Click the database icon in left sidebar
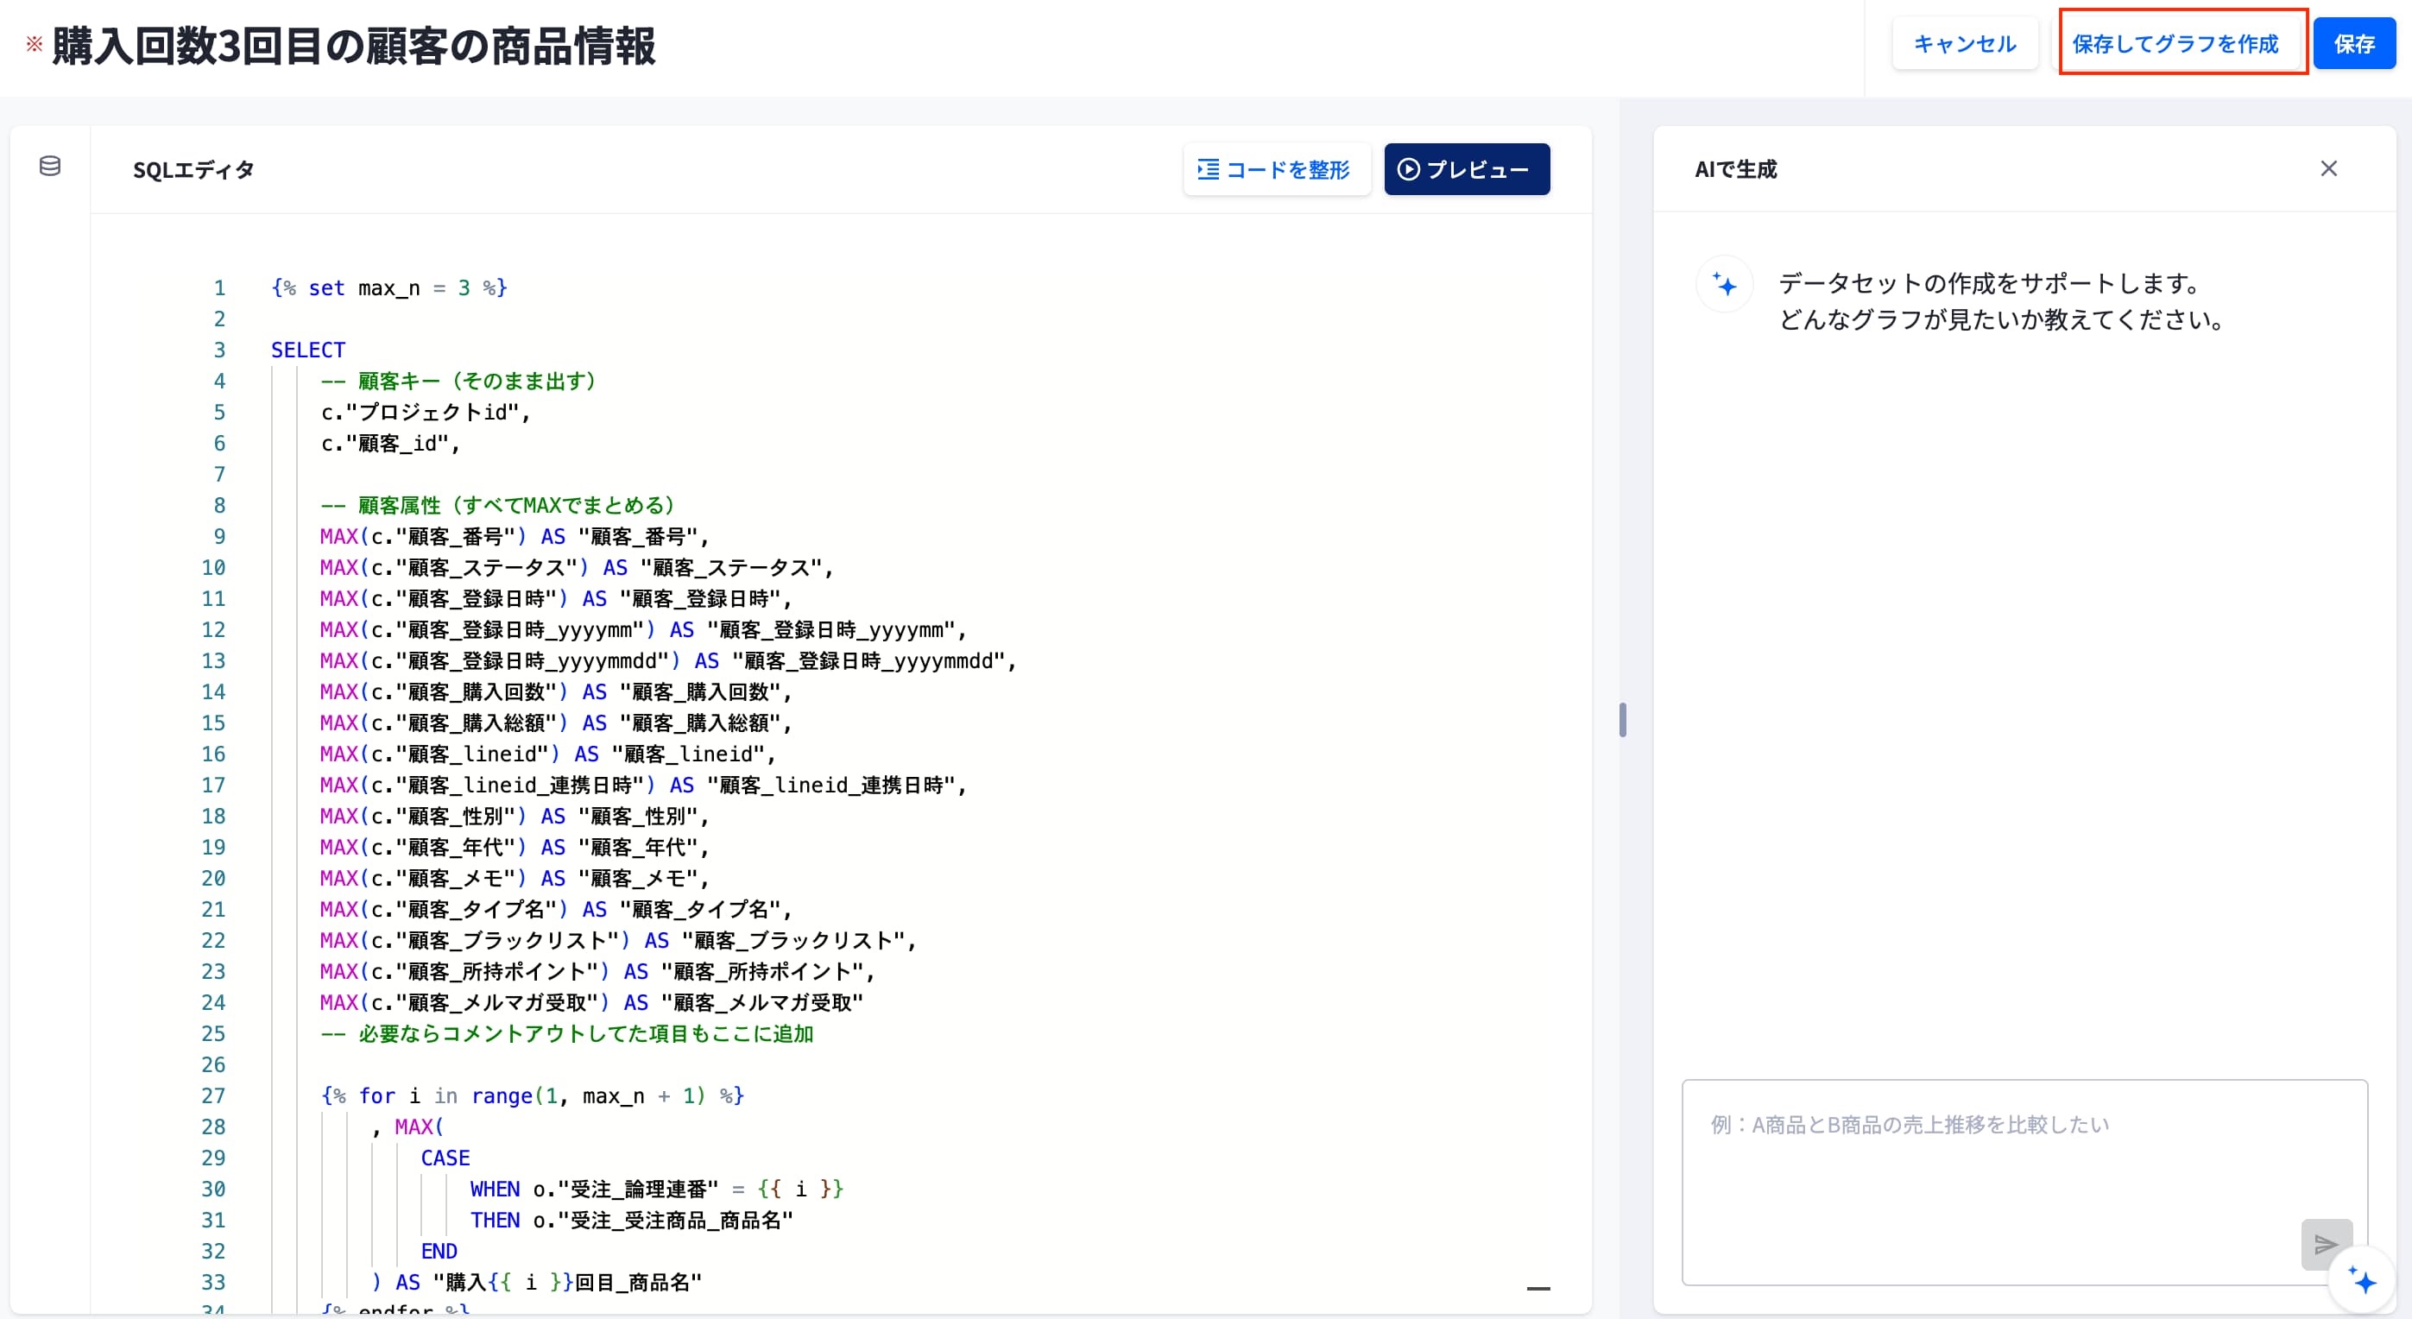Viewport: 2412px width, 1319px height. pyautogui.click(x=49, y=167)
